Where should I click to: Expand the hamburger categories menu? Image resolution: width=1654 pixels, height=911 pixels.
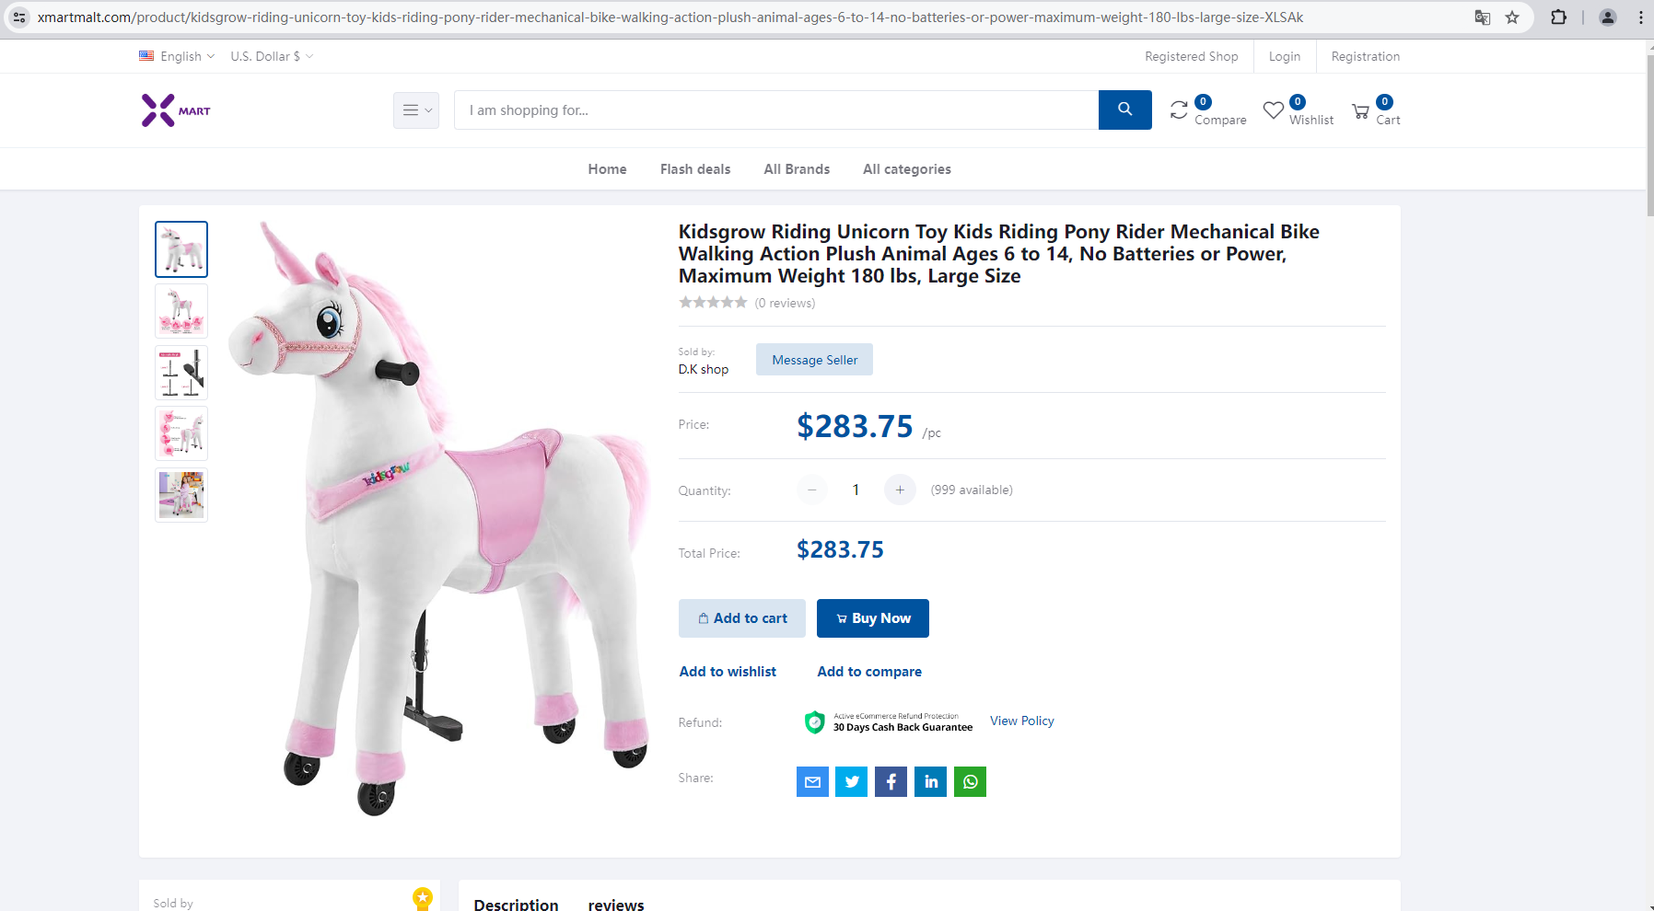coord(416,110)
